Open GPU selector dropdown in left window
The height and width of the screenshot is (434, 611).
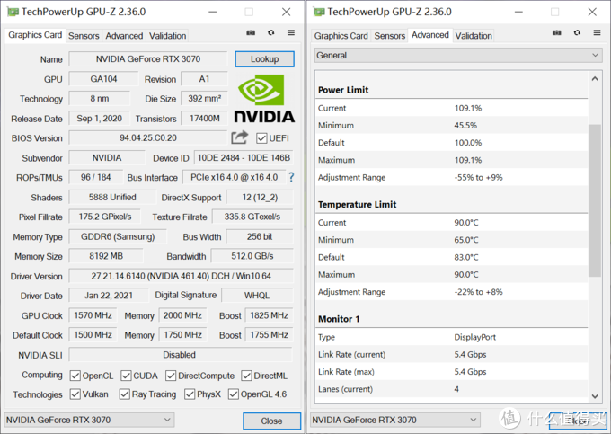coord(89,420)
